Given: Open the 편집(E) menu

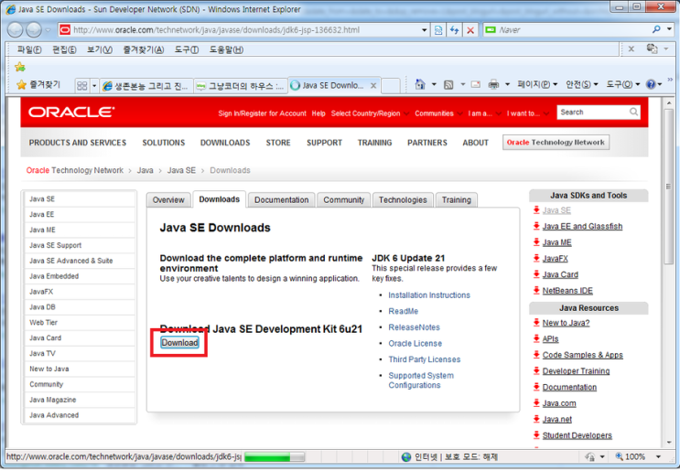Looking at the screenshot, I should [64, 49].
